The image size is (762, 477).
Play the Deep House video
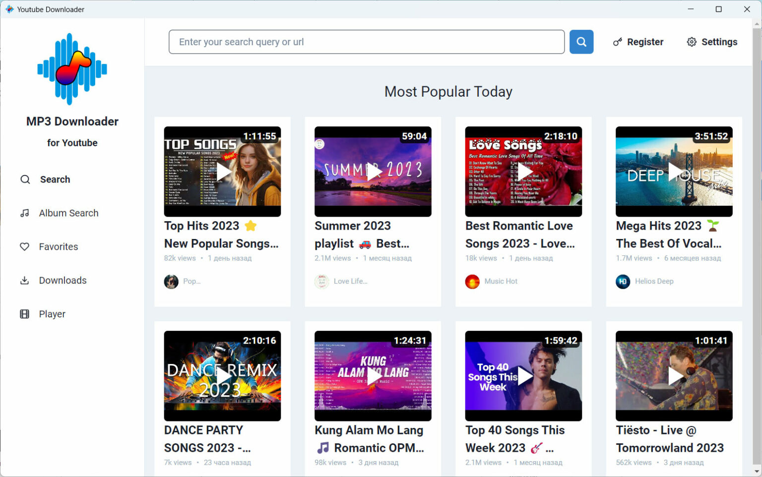tap(674, 172)
